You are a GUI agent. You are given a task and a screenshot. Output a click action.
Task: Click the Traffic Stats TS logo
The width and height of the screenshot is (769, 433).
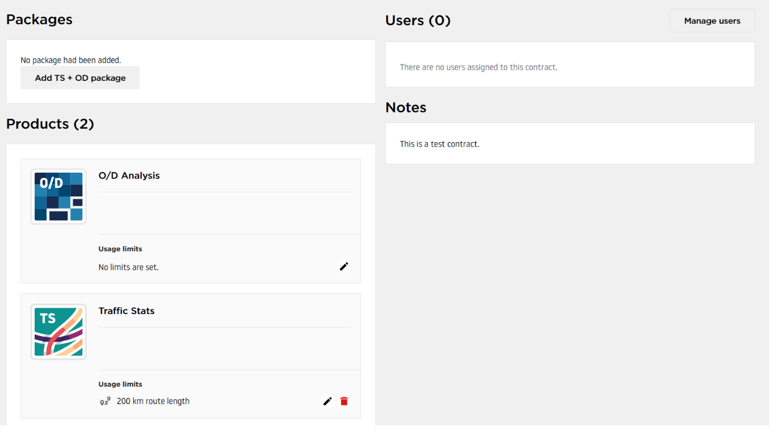pyautogui.click(x=58, y=332)
